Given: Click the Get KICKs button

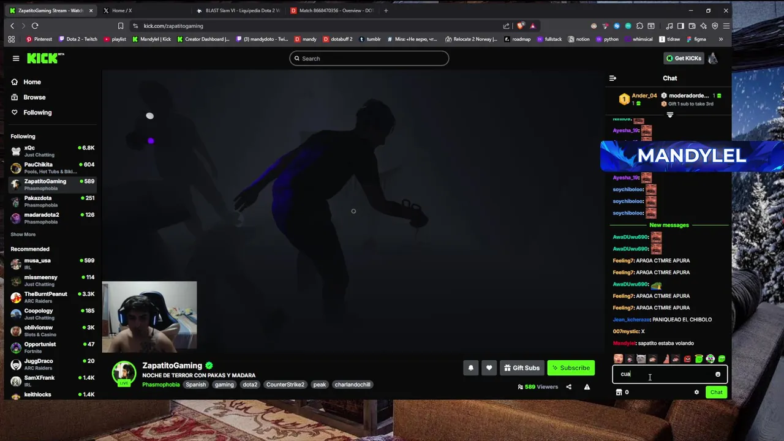Looking at the screenshot, I should tap(683, 58).
